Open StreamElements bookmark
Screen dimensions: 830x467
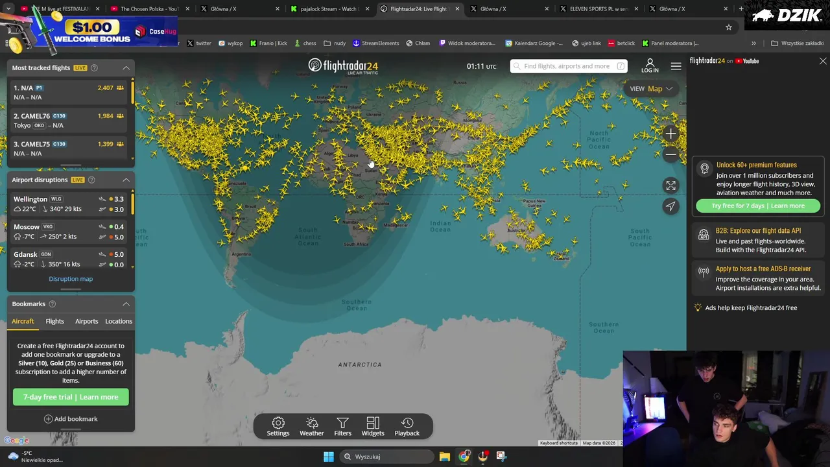click(x=376, y=43)
